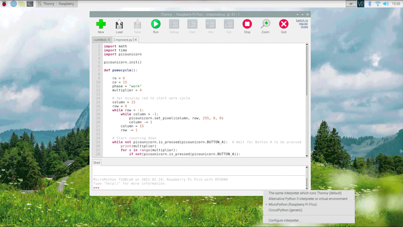Click the '# Set display red to start work cycle' comment

(x=151, y=98)
